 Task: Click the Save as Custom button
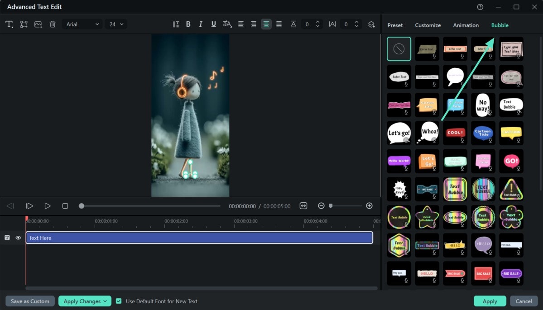[x=30, y=301]
